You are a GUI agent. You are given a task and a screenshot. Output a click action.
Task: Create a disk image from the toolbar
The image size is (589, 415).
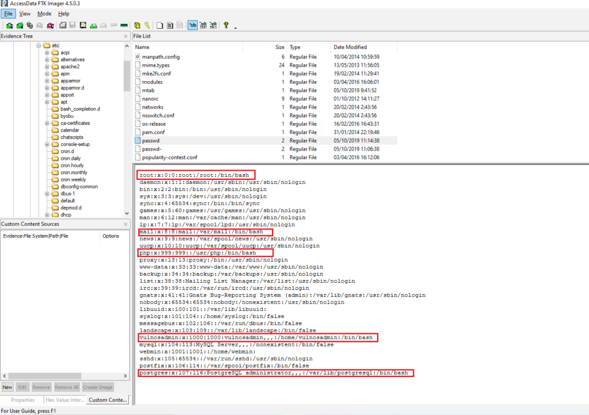[62, 25]
